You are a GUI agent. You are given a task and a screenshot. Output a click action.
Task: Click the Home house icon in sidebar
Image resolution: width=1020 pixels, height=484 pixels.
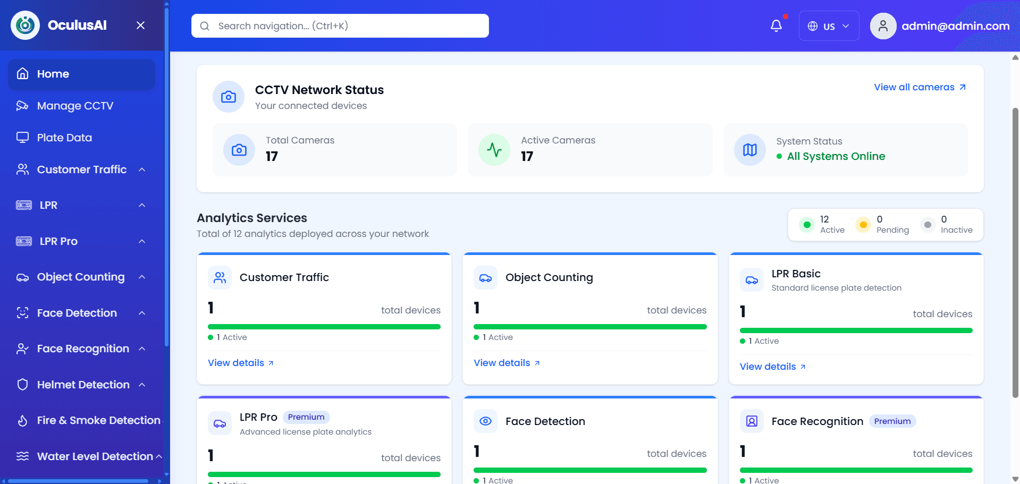pos(22,74)
